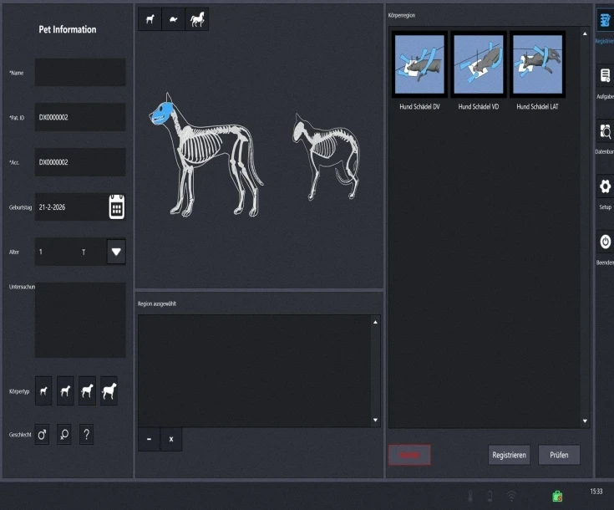Expand the Alter unit dropdown arrow
614x510 pixels.
click(x=116, y=252)
